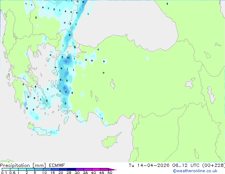The width and height of the screenshot is (225, 174).
Task: Click the '06..12 UTC' time range text
Action: click(186, 165)
